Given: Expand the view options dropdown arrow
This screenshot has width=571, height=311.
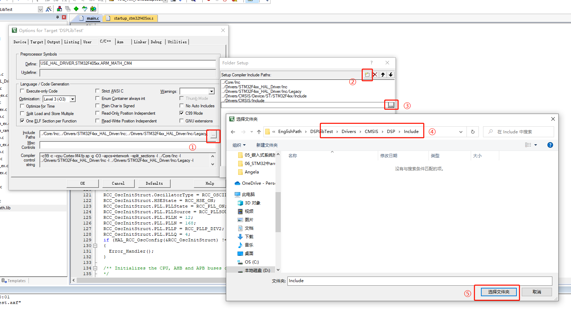Looking at the screenshot, I should click(x=536, y=145).
